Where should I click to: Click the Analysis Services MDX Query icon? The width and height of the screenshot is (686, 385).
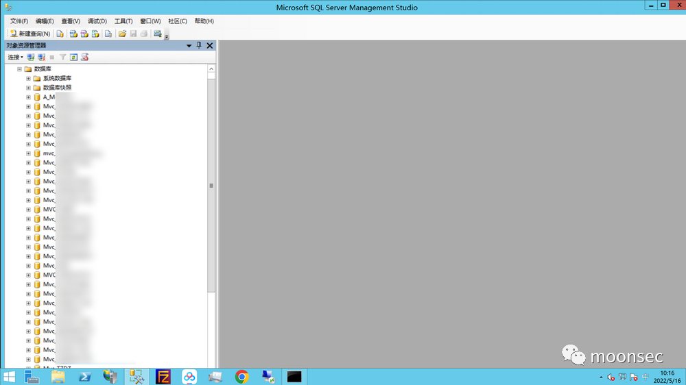click(x=73, y=34)
